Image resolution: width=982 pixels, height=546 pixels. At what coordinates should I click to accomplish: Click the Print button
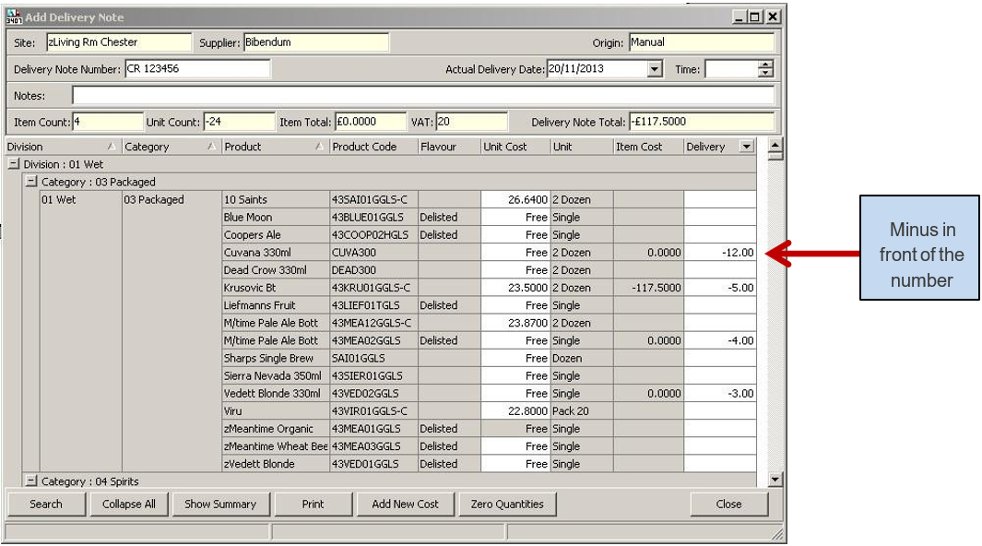coord(313,504)
